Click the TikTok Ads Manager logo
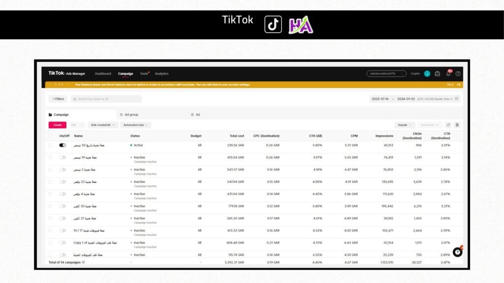The image size is (504, 283). pyautogui.click(x=66, y=73)
